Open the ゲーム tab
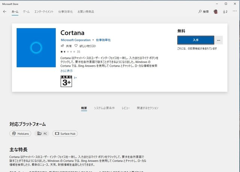The image size is (240, 172). (26, 12)
